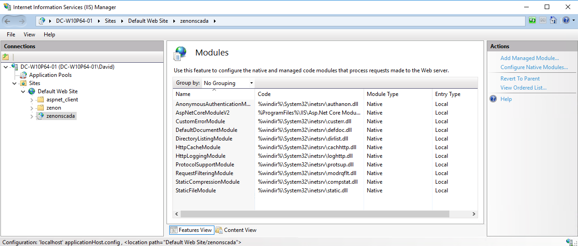Switch to Content View tab
Image resolution: width=578 pixels, height=246 pixels.
[236, 230]
